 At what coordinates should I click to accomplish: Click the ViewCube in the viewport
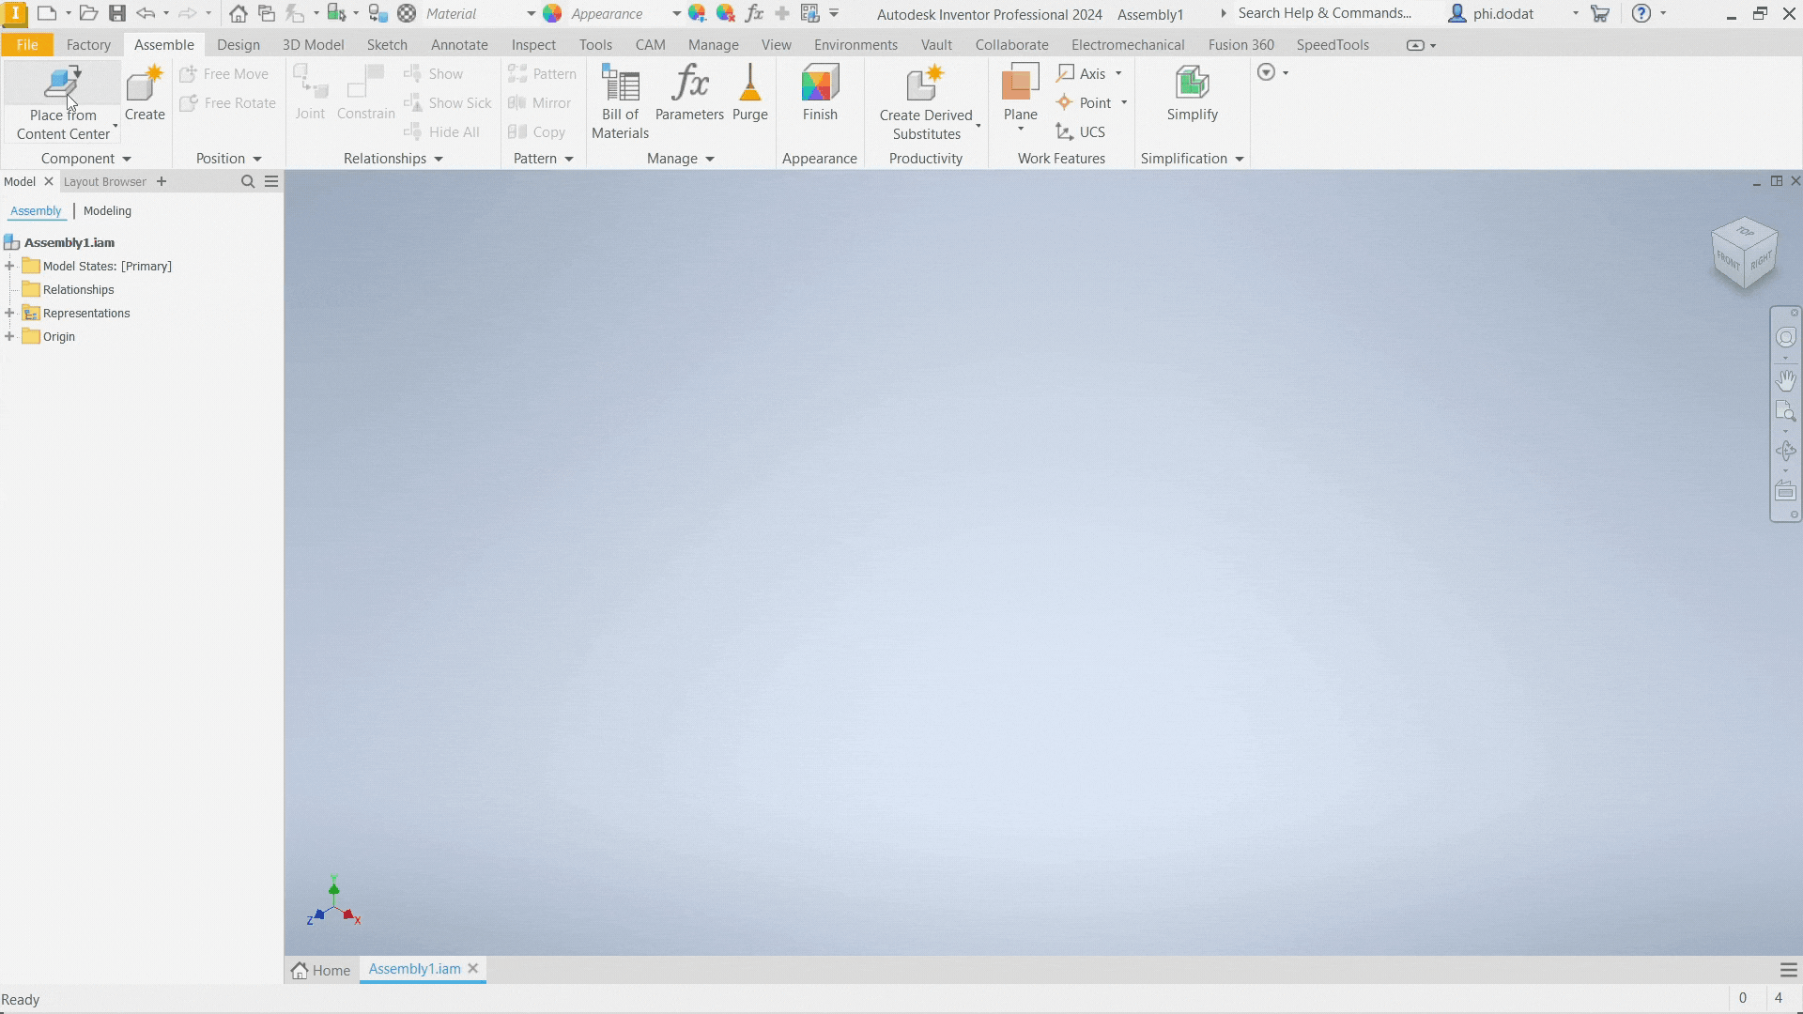tap(1744, 253)
